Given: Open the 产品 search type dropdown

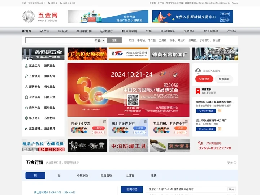Looking at the screenshot, I should 100,40.
